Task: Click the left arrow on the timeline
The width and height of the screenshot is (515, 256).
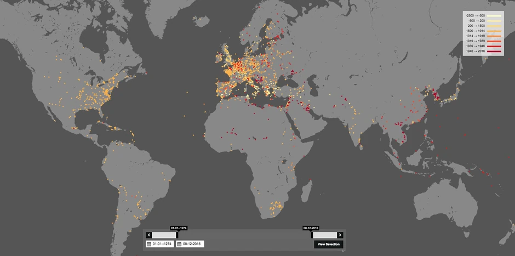Action: pos(149,235)
